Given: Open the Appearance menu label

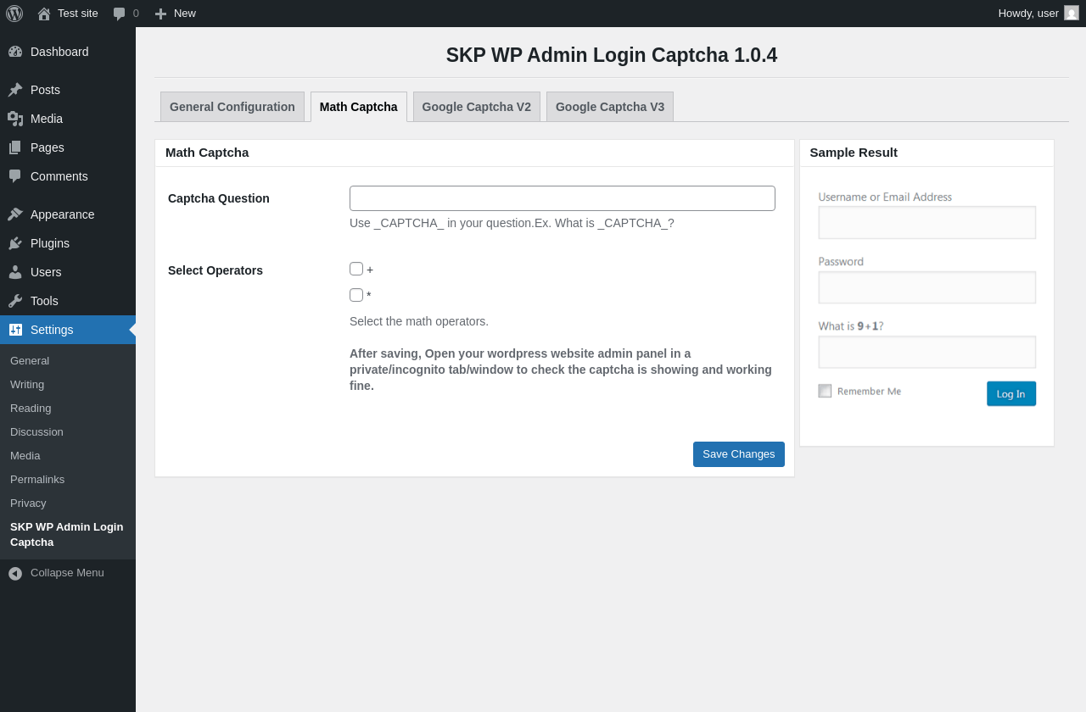Looking at the screenshot, I should [63, 214].
